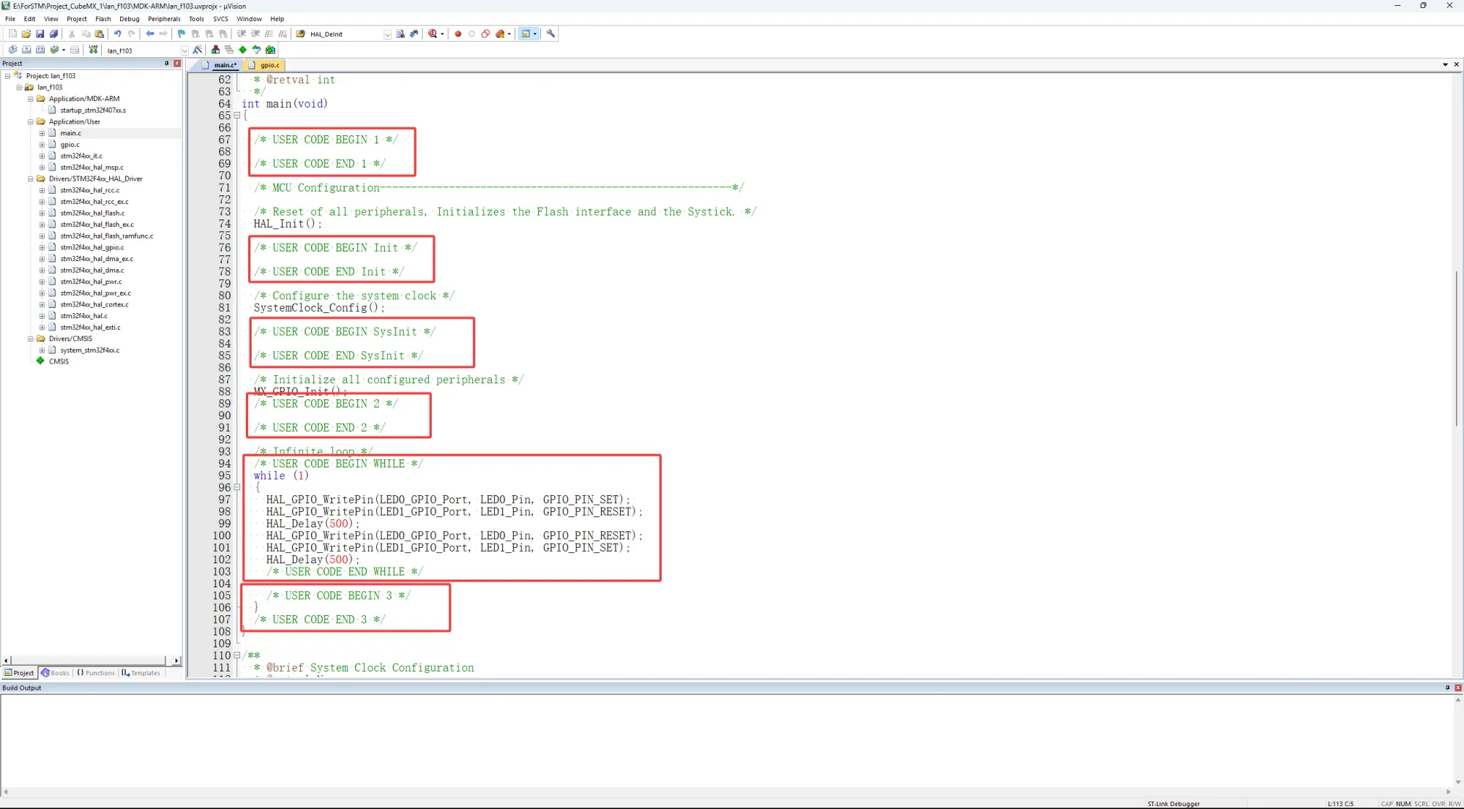Open the Flash menu

pyautogui.click(x=103, y=19)
